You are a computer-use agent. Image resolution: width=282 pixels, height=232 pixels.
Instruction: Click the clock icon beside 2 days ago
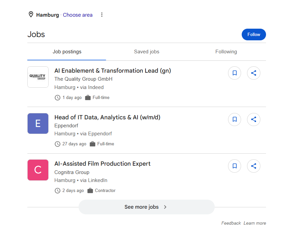pyautogui.click(x=57, y=191)
